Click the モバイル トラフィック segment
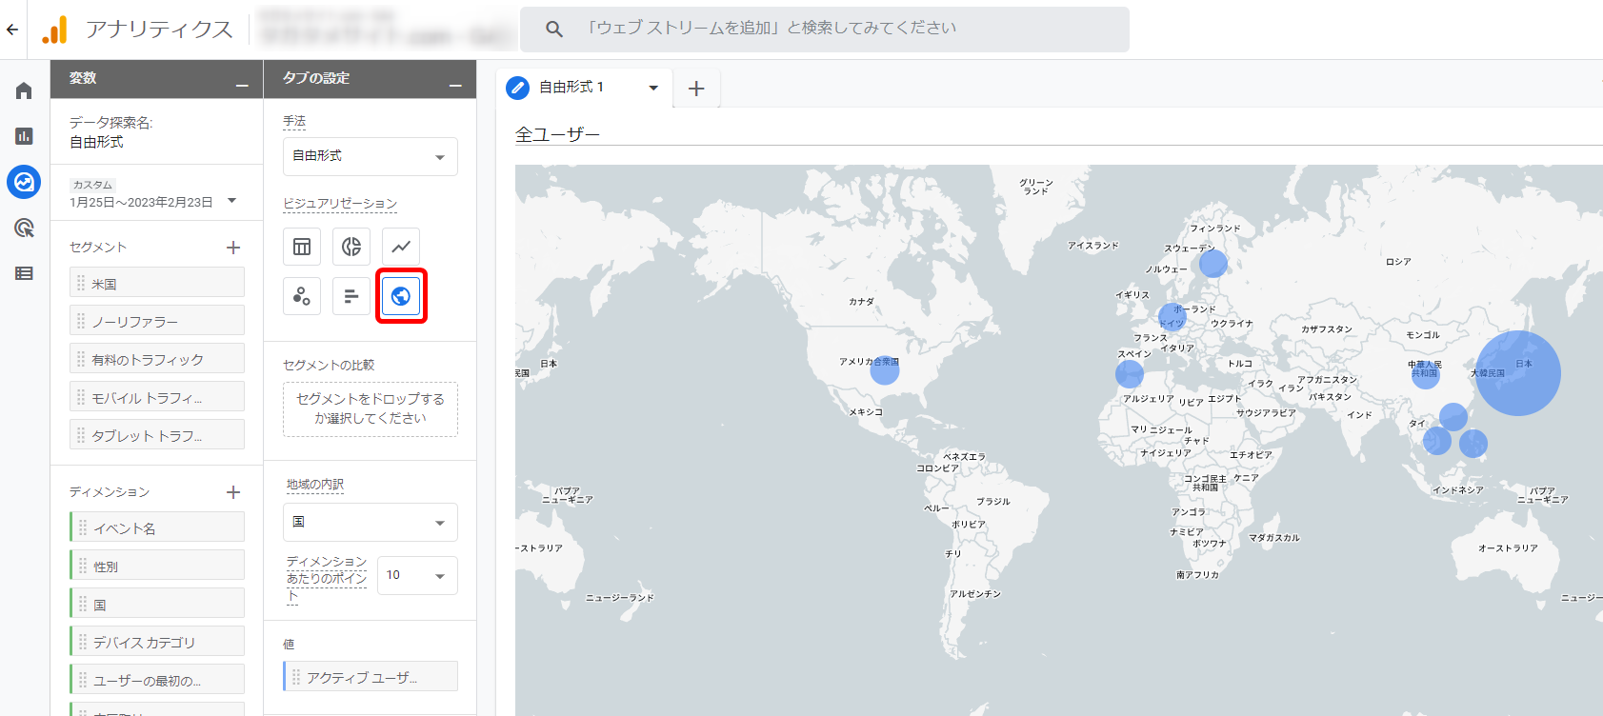This screenshot has width=1603, height=716. 157,398
